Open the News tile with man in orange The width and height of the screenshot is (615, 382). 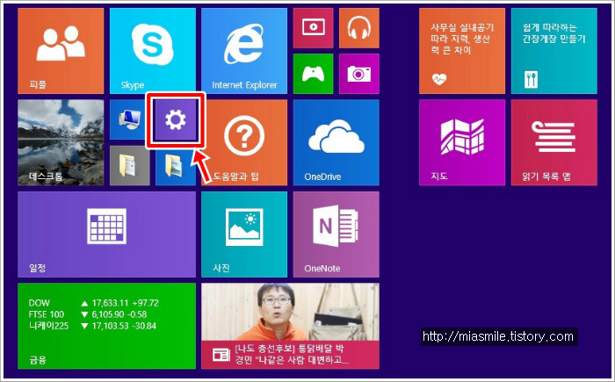(290, 326)
